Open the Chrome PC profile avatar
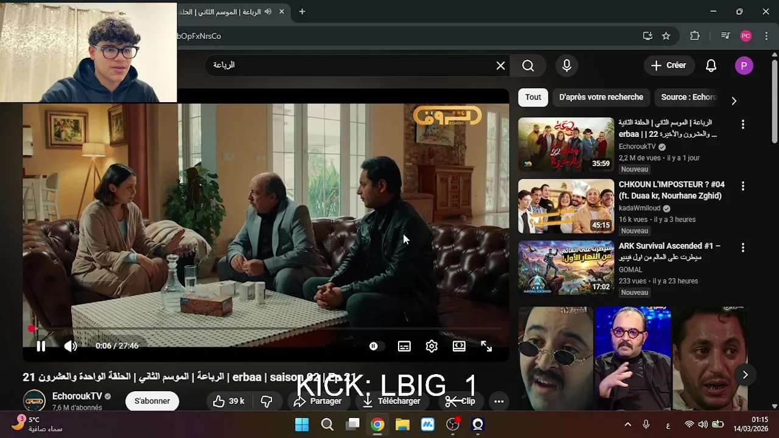 pyautogui.click(x=746, y=36)
